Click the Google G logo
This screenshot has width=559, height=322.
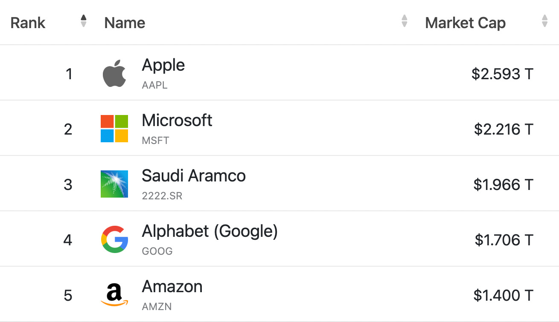pyautogui.click(x=114, y=239)
